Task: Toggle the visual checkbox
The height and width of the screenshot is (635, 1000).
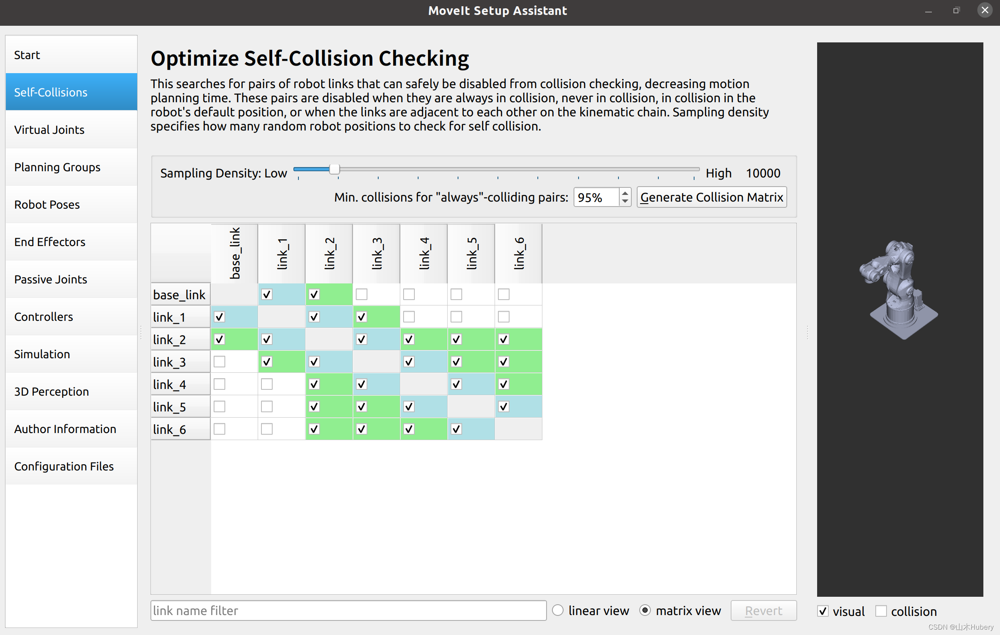Action: tap(823, 611)
